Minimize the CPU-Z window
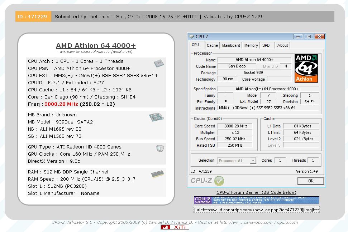The height and width of the screenshot is (232, 348). coord(298,36)
